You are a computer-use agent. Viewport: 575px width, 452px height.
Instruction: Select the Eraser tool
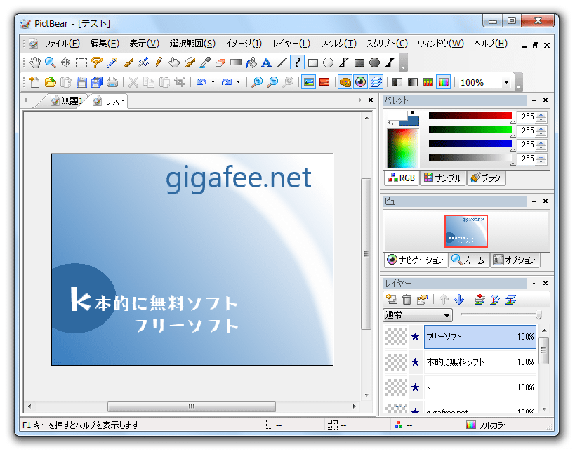point(220,62)
